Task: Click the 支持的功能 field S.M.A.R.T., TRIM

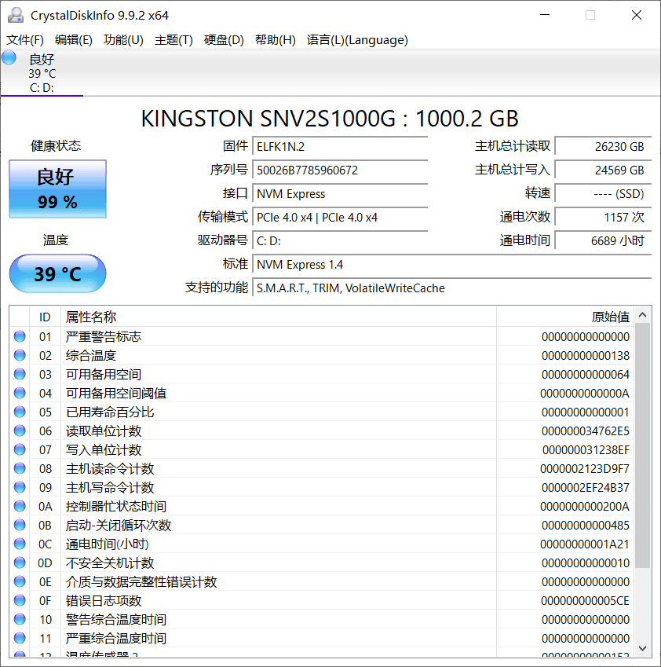Action: point(452,288)
